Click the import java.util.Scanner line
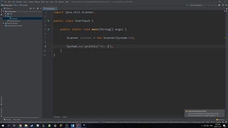The height and width of the screenshot is (128, 228). point(74,12)
